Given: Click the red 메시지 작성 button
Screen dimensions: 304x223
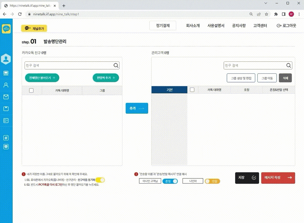Looking at the screenshot, I should coord(278,178).
